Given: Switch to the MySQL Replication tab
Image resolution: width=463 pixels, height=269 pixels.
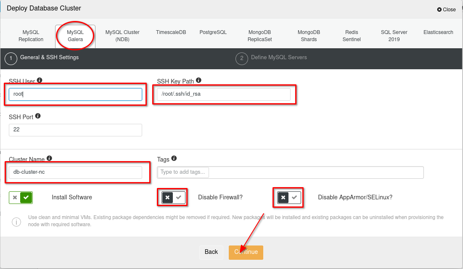Looking at the screenshot, I should pyautogui.click(x=31, y=36).
